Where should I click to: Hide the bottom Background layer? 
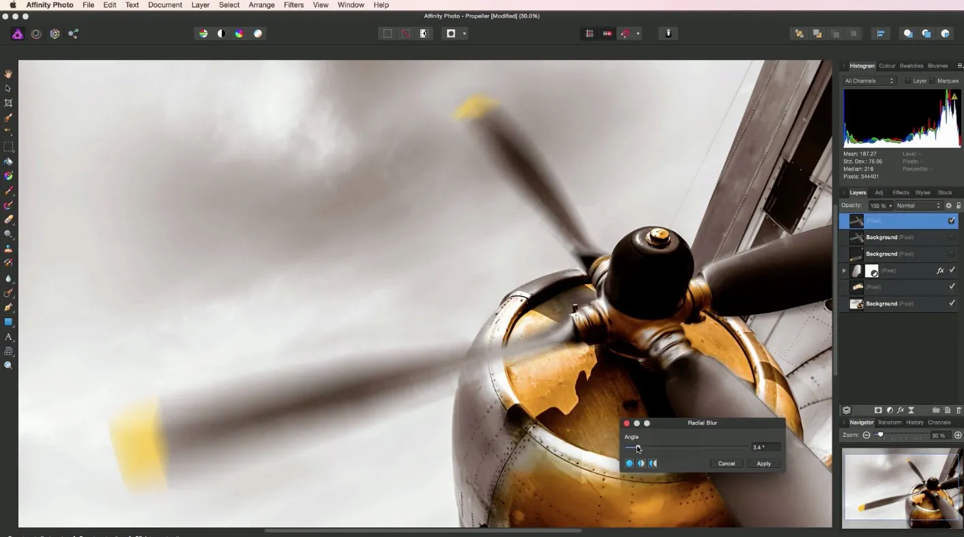[952, 303]
